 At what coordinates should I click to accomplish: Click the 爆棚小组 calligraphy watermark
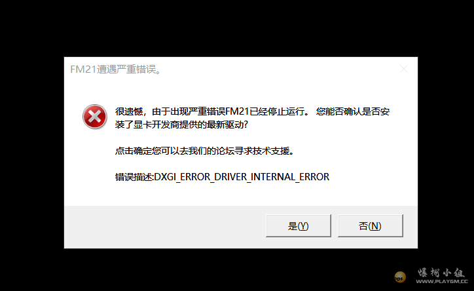[x=441, y=273]
